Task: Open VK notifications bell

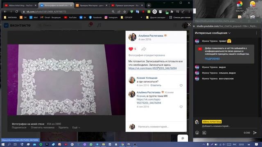Action: coord(90,25)
